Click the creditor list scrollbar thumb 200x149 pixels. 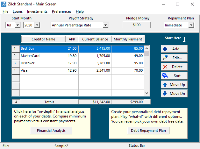pyautogui.click(x=146, y=54)
